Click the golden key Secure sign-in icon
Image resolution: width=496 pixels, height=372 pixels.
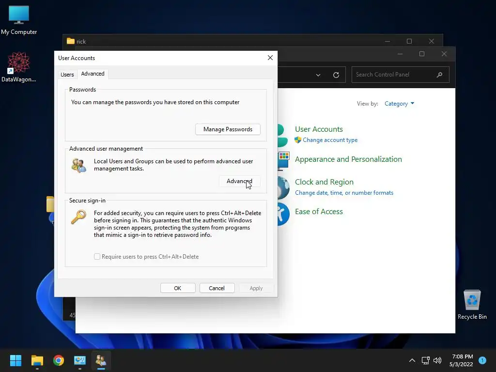point(79,217)
